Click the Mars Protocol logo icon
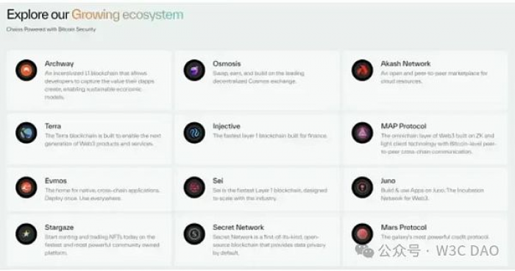The height and width of the screenshot is (271, 515). pyautogui.click(x=362, y=234)
